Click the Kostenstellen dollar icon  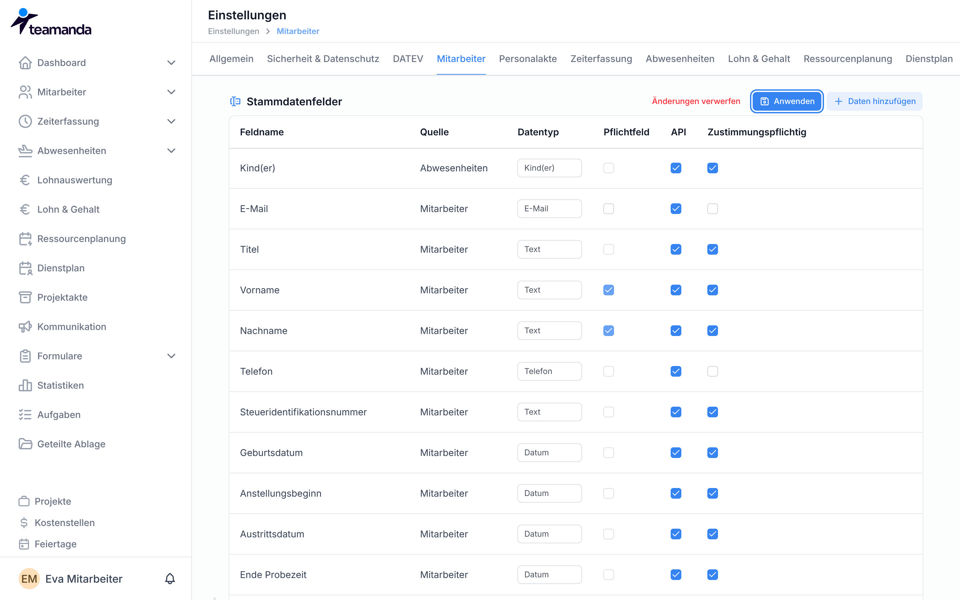(x=24, y=523)
